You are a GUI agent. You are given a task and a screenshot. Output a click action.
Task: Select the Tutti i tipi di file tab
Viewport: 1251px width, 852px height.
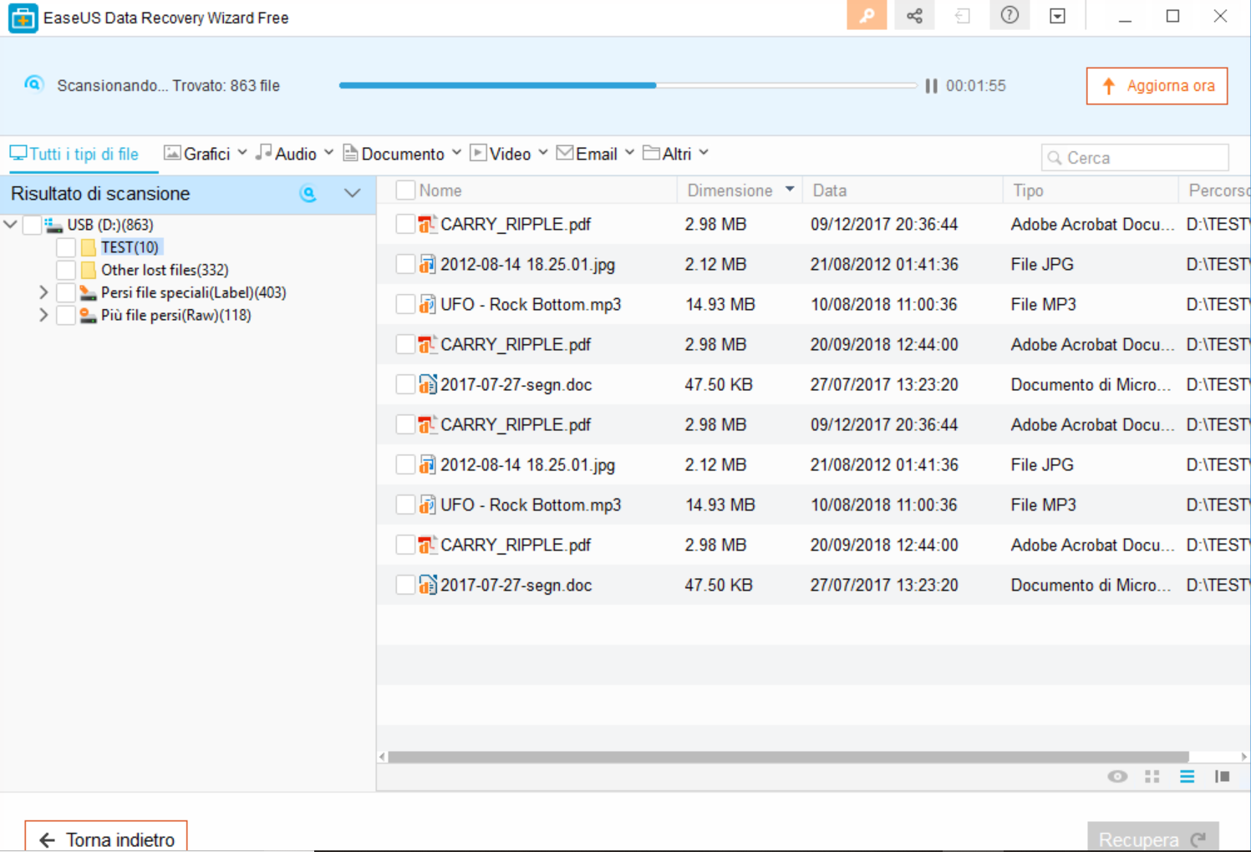[74, 154]
